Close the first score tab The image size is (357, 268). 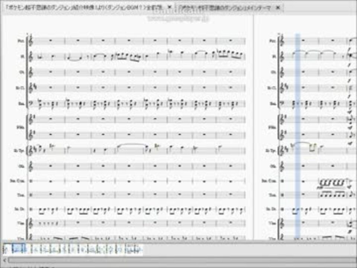coord(170,7)
